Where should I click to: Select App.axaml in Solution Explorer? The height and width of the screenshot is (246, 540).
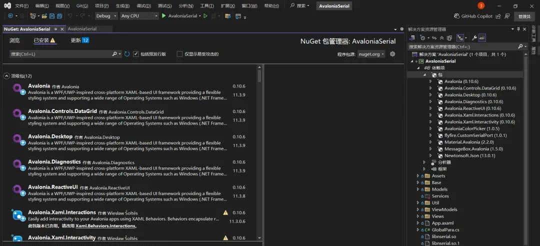coord(442,223)
